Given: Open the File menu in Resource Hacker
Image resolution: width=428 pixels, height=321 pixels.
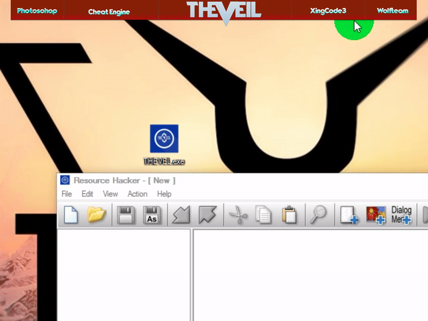Looking at the screenshot, I should 66,194.
